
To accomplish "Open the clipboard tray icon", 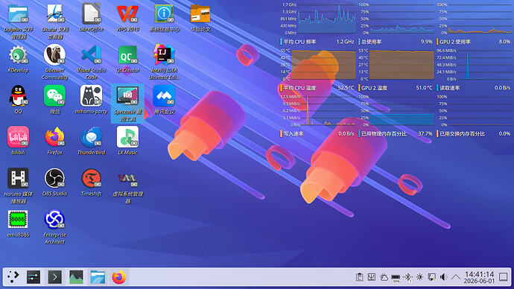I will point(360,277).
